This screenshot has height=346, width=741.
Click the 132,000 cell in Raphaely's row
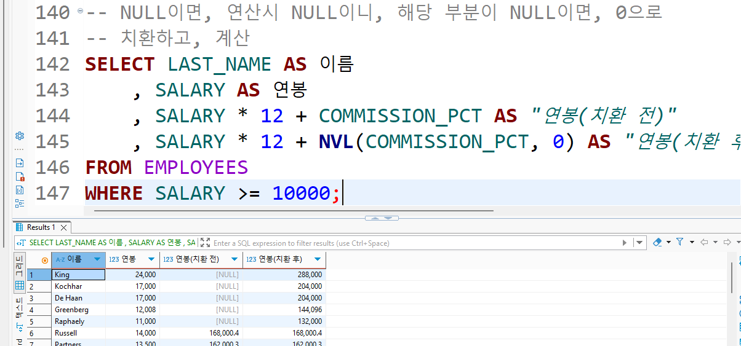click(284, 321)
